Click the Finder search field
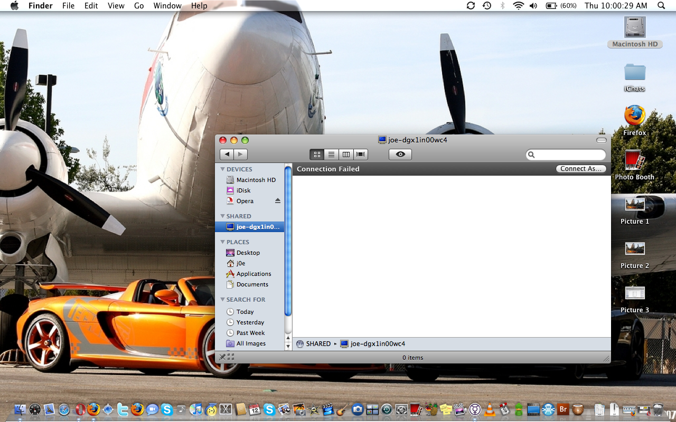 pos(566,155)
